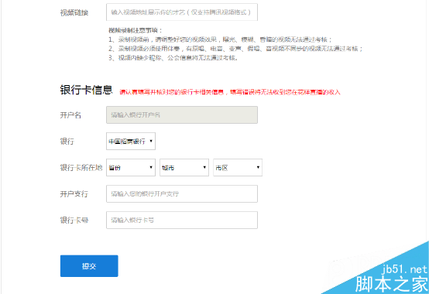Click note line 1 about 曝光
Image resolution: width=429 pixels, height=294 pixels.
[220, 39]
